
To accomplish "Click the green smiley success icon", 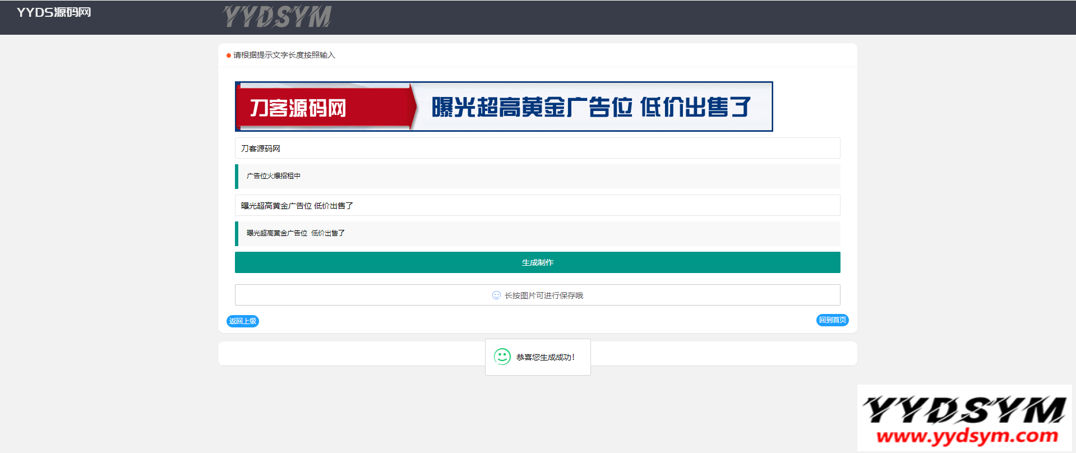I will click(x=502, y=357).
